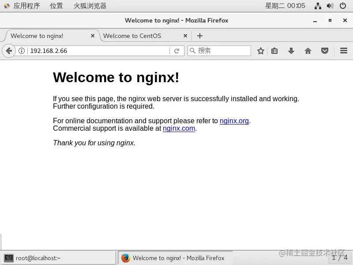Click the search magnifier icon
353x265 pixels.
tap(192, 51)
